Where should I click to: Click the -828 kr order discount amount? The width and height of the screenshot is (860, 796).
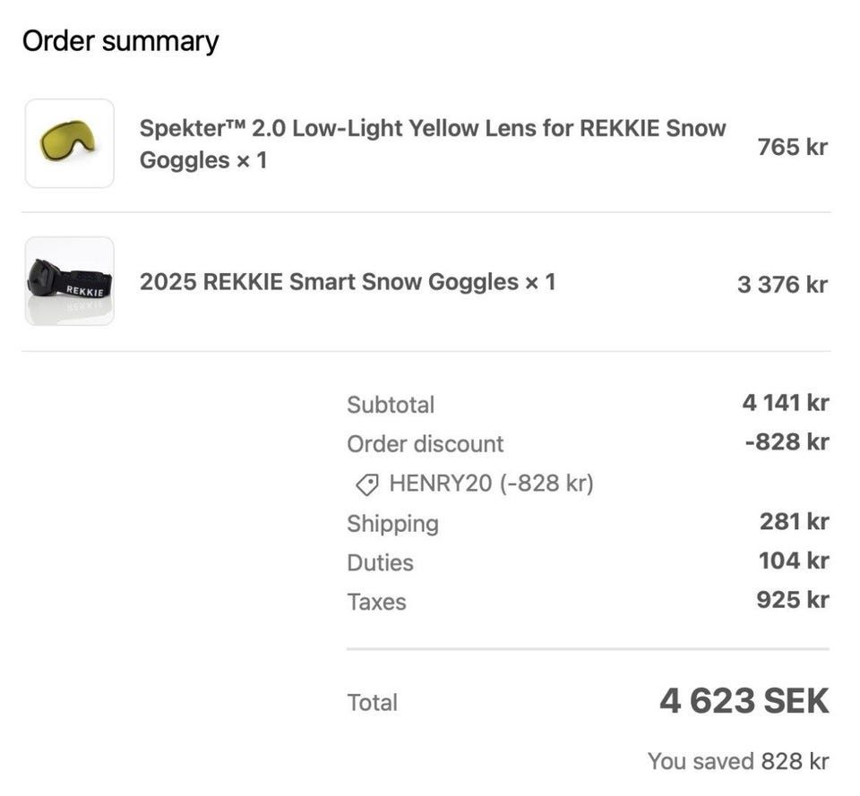(787, 442)
